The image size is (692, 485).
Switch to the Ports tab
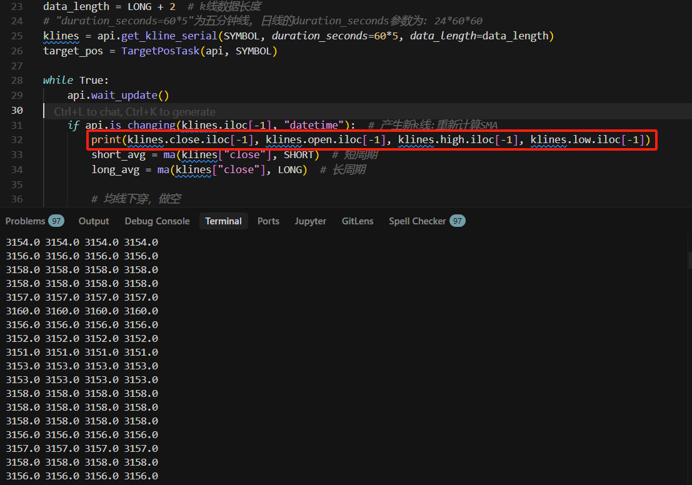268,221
